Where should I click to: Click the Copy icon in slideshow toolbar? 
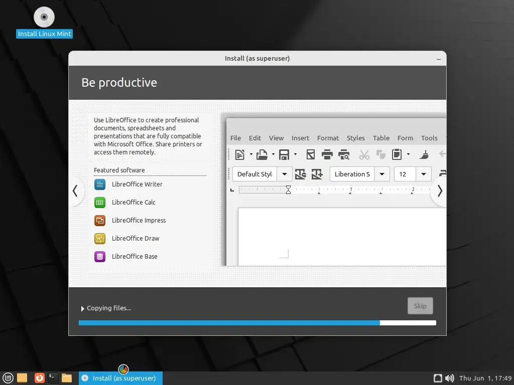pos(380,154)
